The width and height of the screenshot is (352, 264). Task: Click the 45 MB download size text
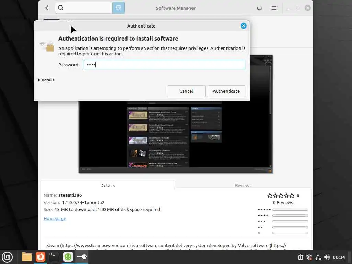pyautogui.click(x=107, y=209)
